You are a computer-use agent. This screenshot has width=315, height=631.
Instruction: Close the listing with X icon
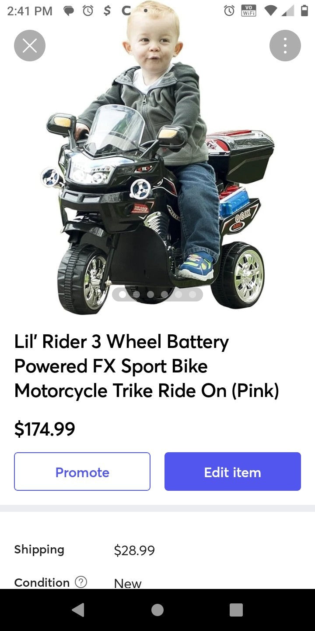click(x=30, y=46)
